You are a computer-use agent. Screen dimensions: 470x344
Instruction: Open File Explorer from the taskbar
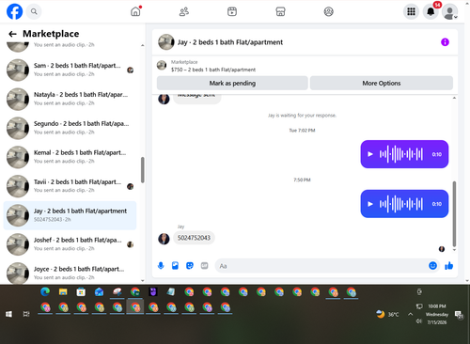click(63, 292)
